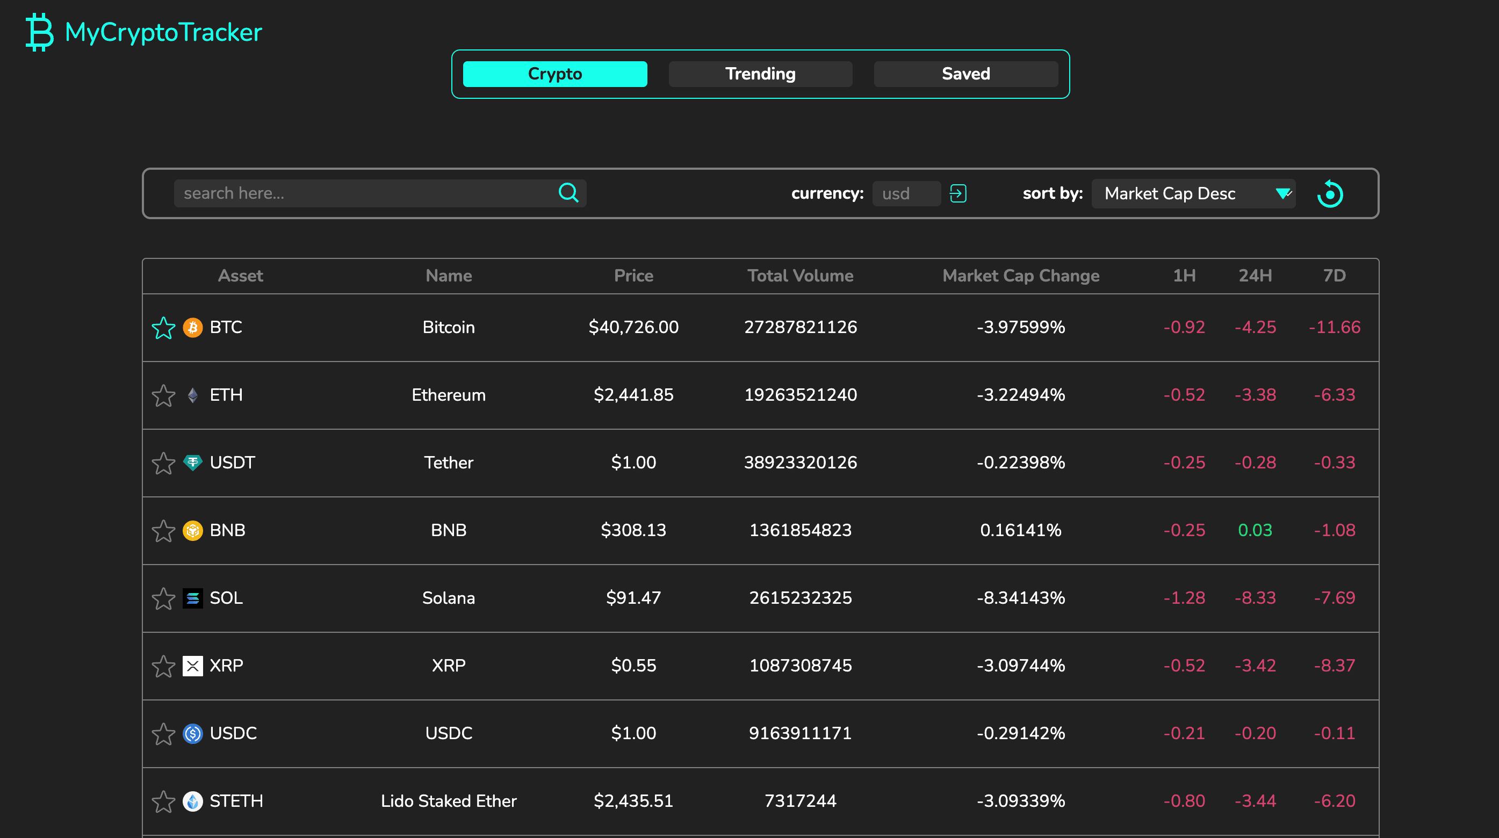Open the Bitcoin name link

point(449,327)
